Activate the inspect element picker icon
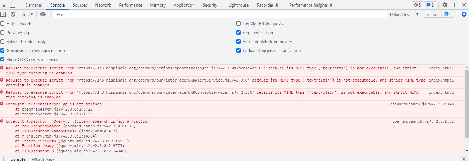The width and height of the screenshot is (469, 161). click(4, 5)
